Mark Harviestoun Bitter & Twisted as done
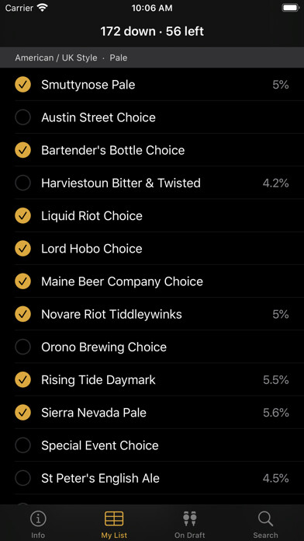This screenshot has height=541, width=304. (22, 183)
